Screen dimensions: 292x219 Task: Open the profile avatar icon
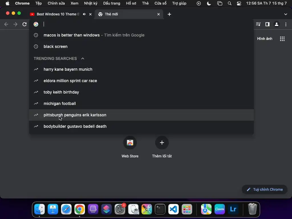[277, 24]
